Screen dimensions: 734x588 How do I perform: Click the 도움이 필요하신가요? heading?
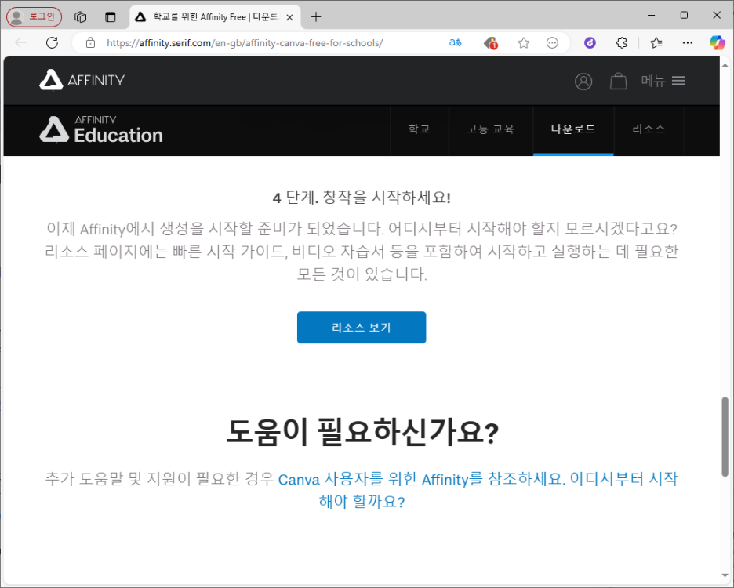(x=362, y=432)
